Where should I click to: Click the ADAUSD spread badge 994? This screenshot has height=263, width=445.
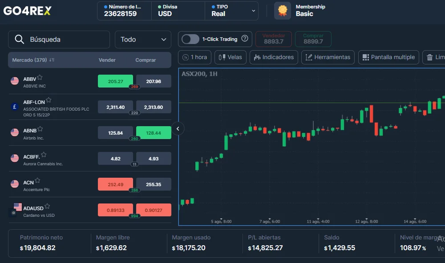click(134, 216)
